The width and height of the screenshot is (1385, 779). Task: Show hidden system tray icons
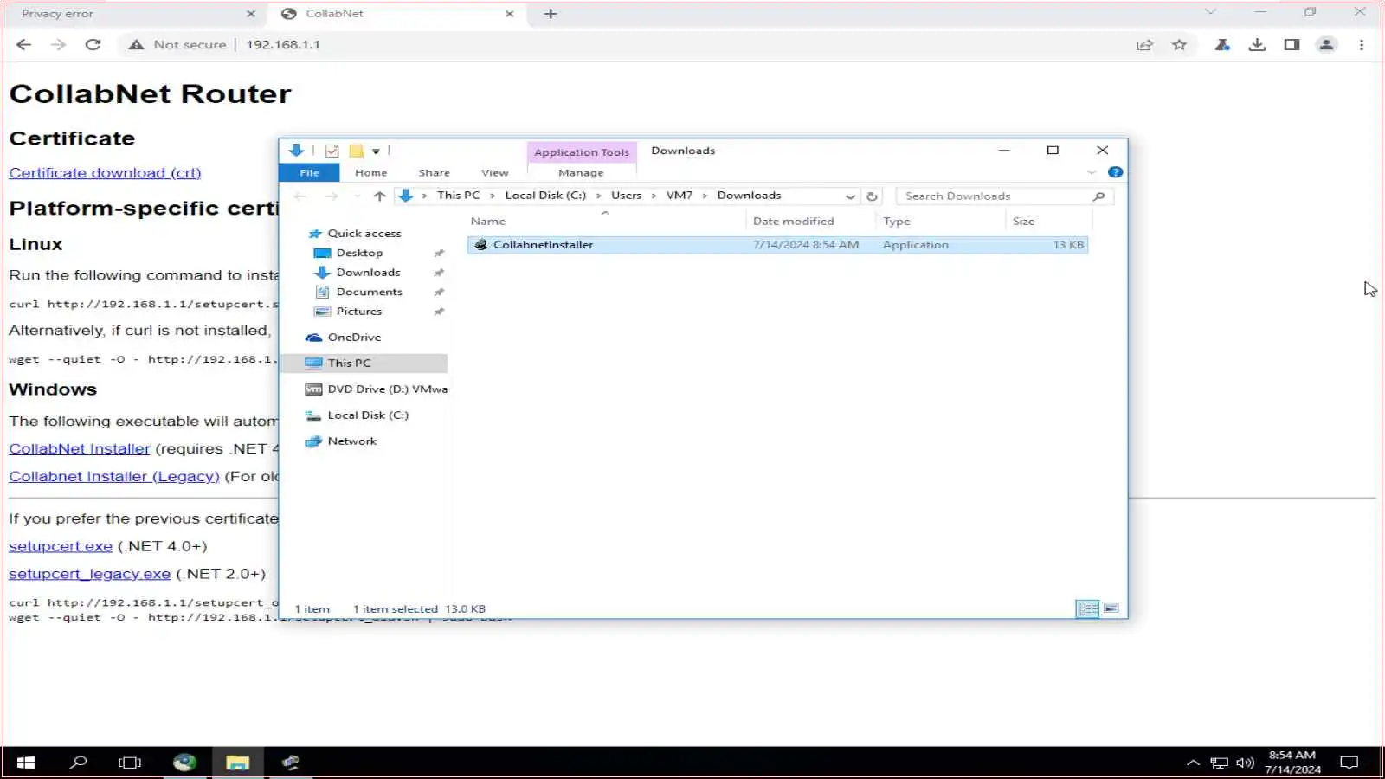click(x=1193, y=763)
